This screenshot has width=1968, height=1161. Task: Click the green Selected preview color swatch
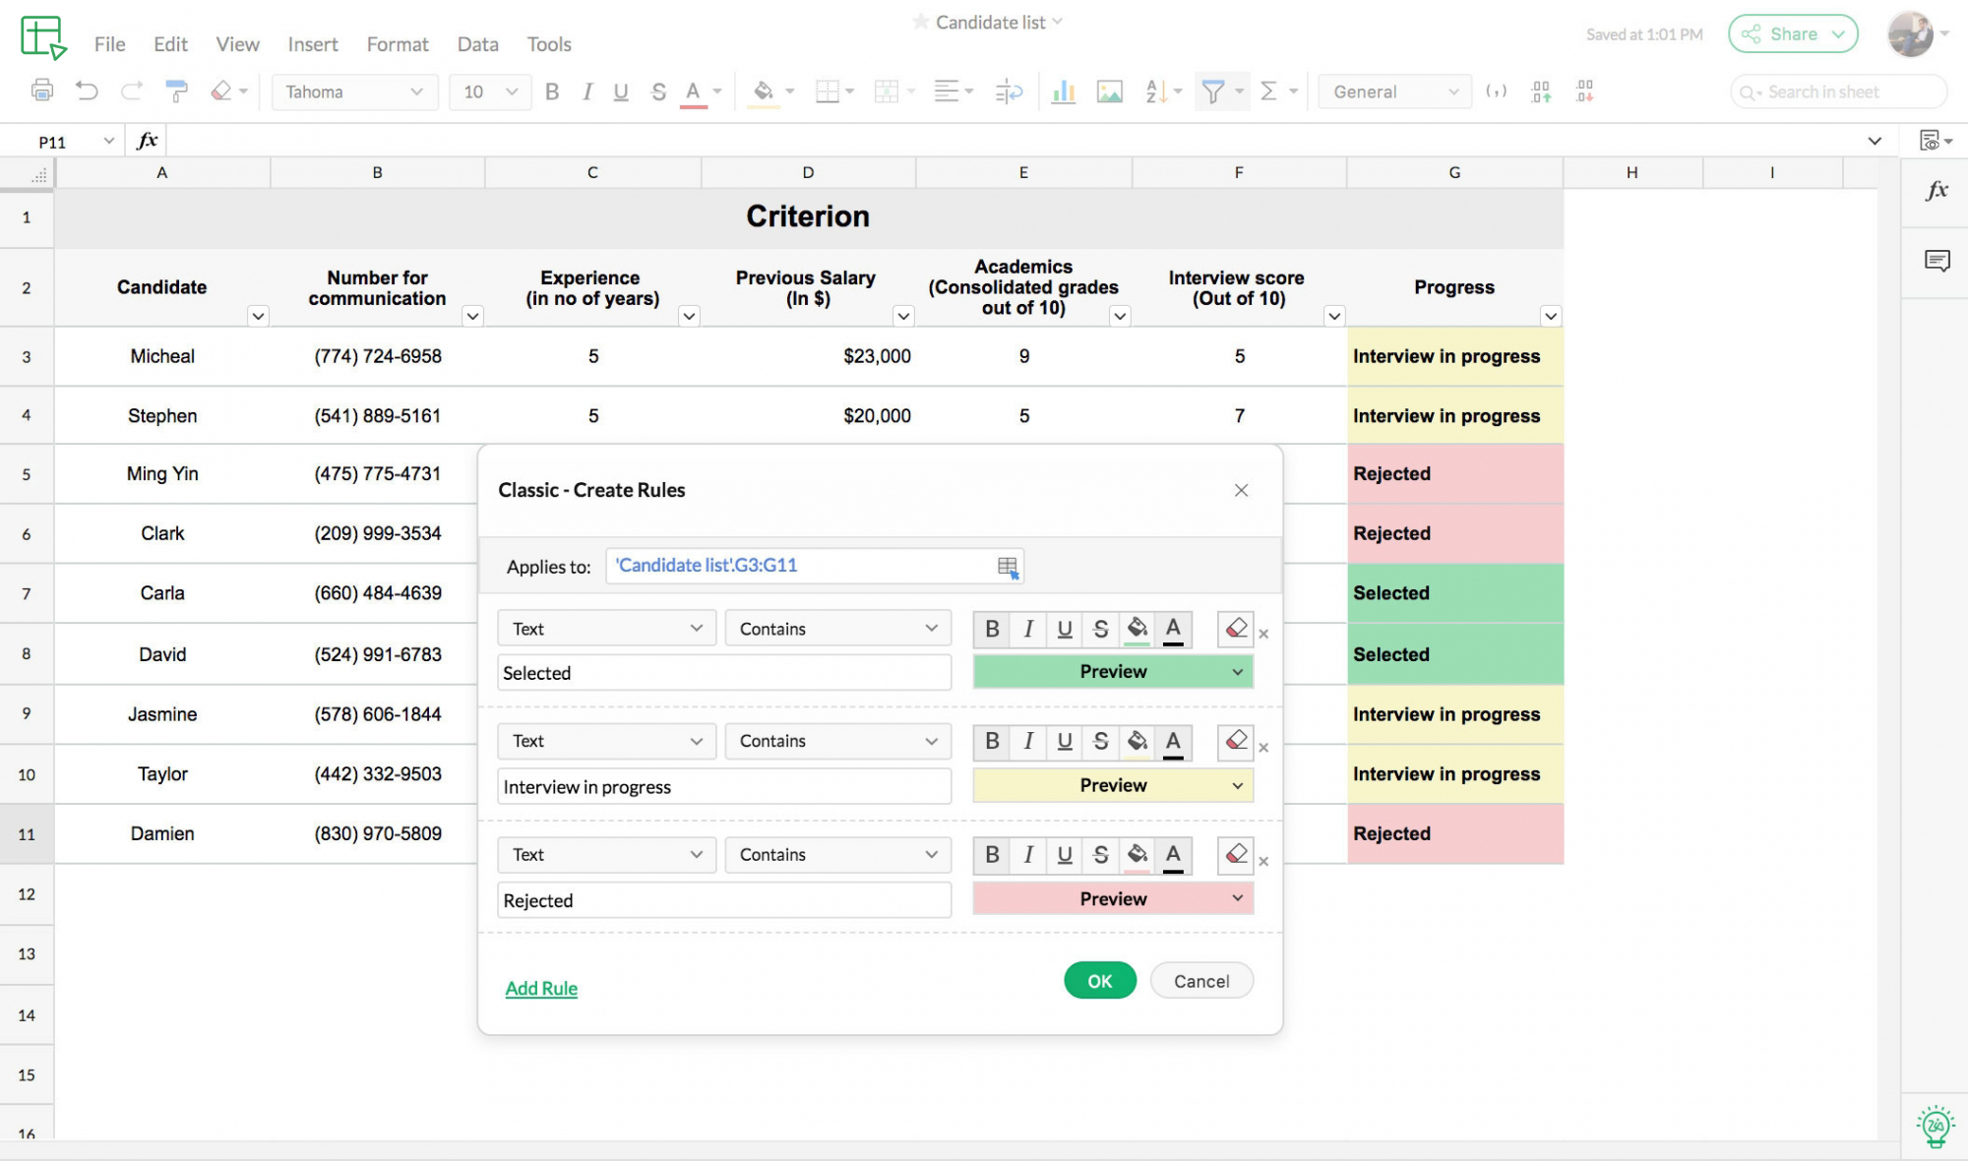click(x=1113, y=672)
